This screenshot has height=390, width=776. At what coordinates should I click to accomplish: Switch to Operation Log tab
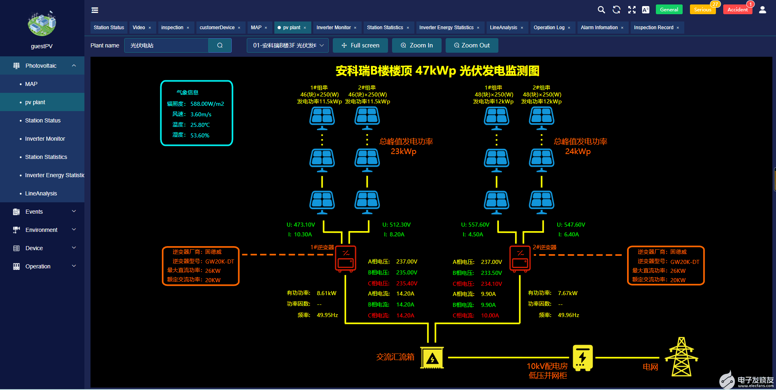point(549,28)
